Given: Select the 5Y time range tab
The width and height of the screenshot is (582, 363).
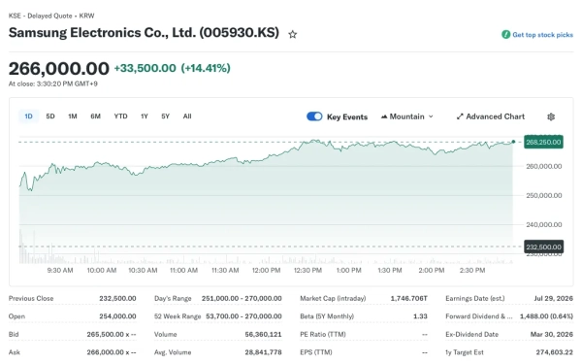Looking at the screenshot, I should pyautogui.click(x=166, y=116).
